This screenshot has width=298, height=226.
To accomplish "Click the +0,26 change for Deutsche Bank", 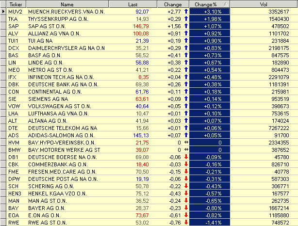I will tap(174, 84).
